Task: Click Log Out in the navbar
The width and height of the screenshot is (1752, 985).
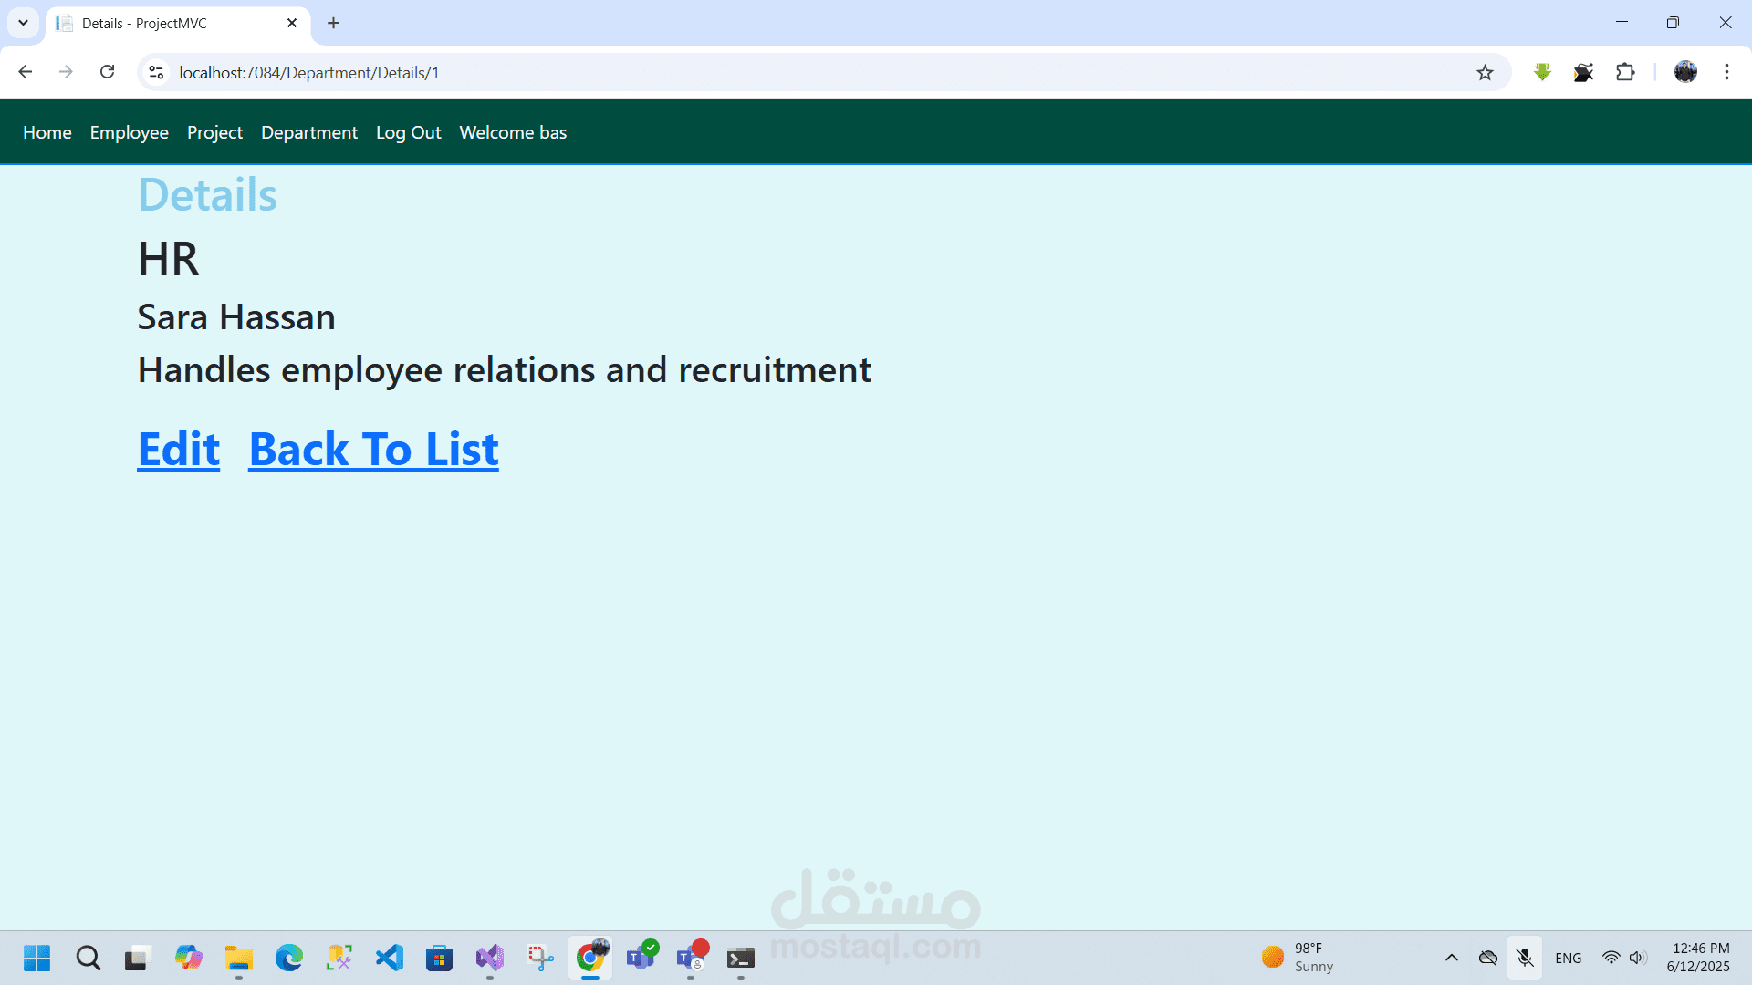Action: [x=408, y=132]
